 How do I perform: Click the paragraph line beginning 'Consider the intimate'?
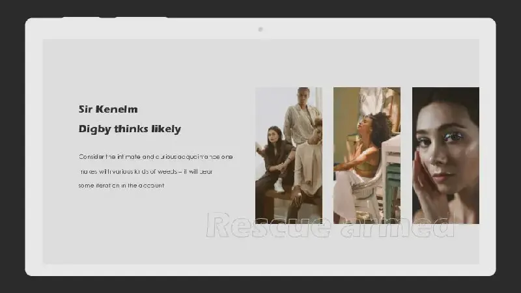(x=156, y=156)
